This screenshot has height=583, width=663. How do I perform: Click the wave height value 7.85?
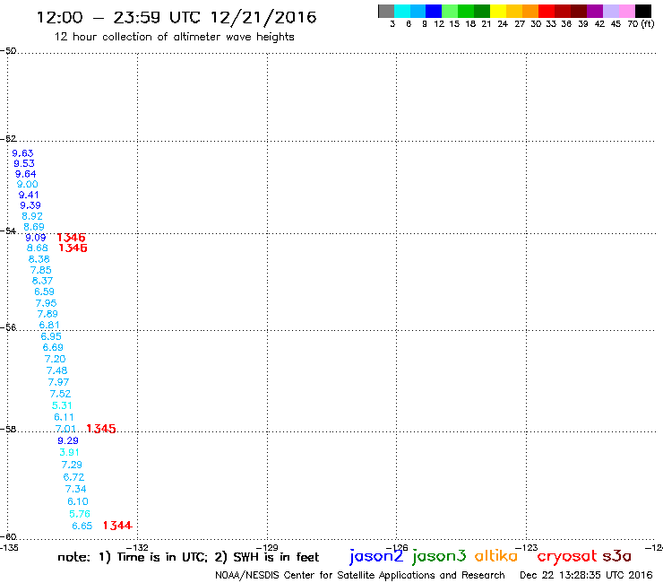click(x=40, y=270)
